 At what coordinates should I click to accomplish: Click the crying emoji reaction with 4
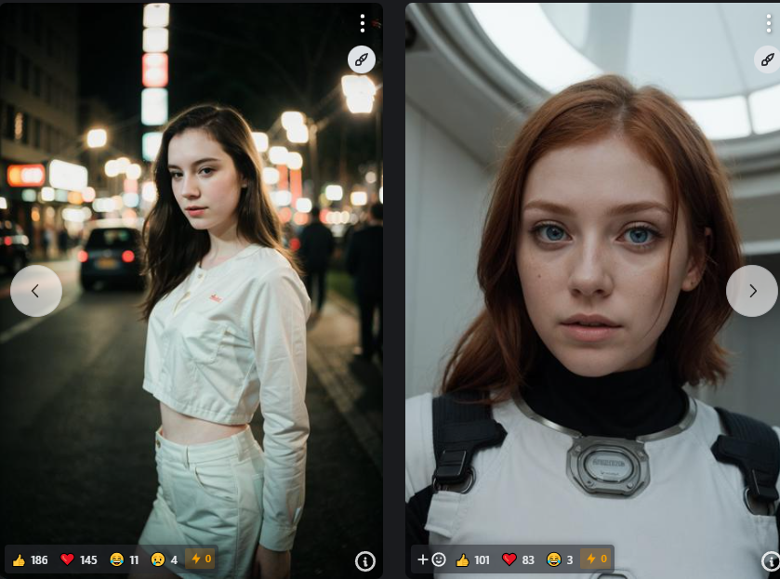coord(165,559)
